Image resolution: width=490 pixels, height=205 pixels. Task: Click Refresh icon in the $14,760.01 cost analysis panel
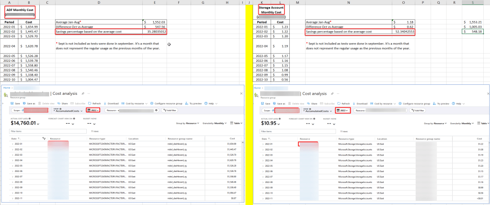pyautogui.click(x=89, y=103)
